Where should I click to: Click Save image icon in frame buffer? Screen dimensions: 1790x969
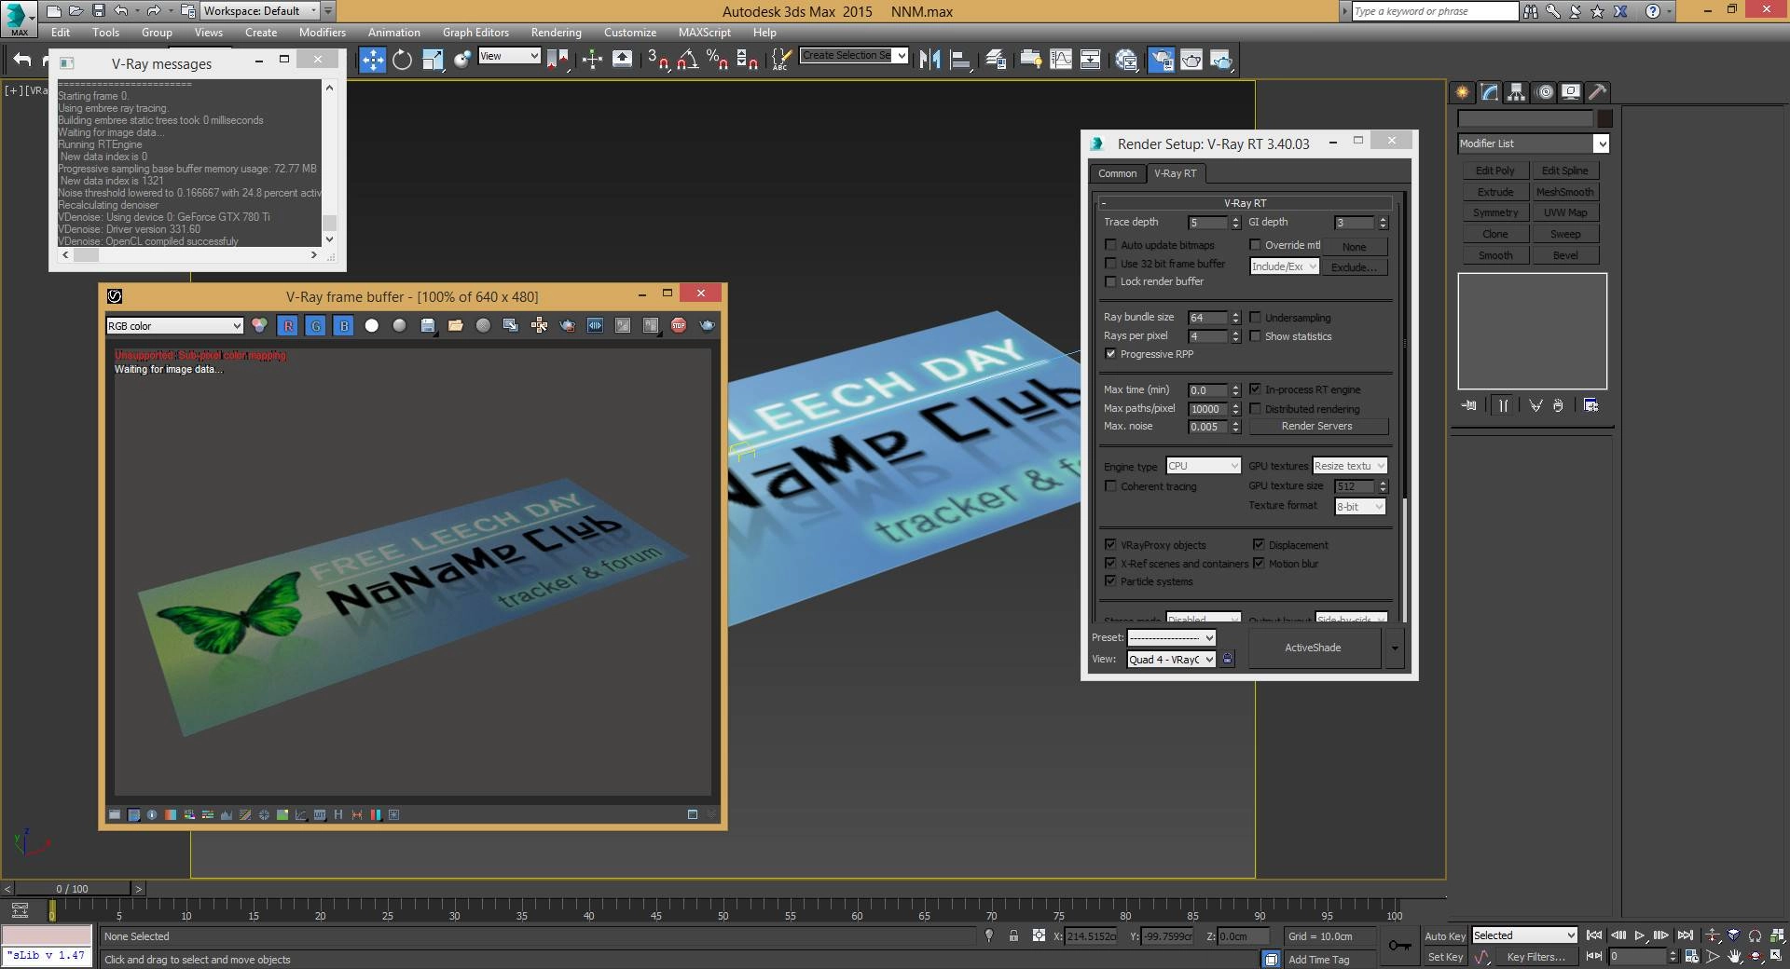[428, 325]
